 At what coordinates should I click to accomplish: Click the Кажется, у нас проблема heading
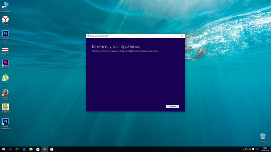pos(116,47)
